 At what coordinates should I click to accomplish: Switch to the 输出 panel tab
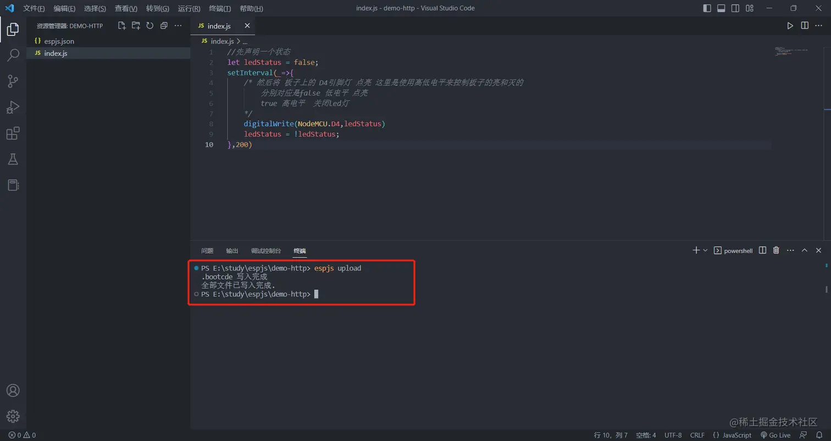232,250
